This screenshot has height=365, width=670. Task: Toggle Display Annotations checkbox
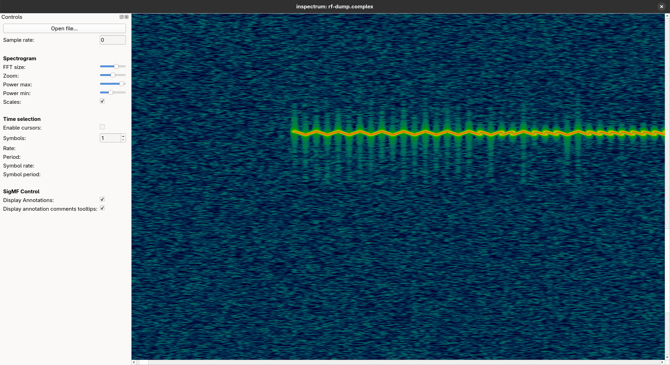tap(102, 200)
